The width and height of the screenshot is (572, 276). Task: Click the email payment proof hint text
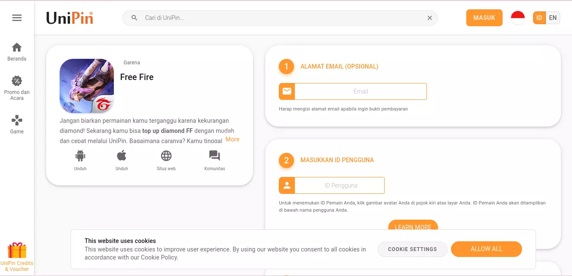click(343, 109)
